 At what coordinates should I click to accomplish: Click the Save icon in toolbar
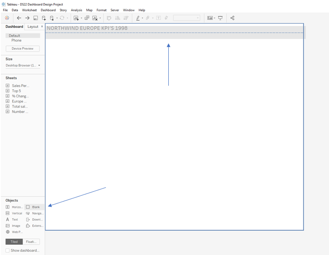[35, 18]
